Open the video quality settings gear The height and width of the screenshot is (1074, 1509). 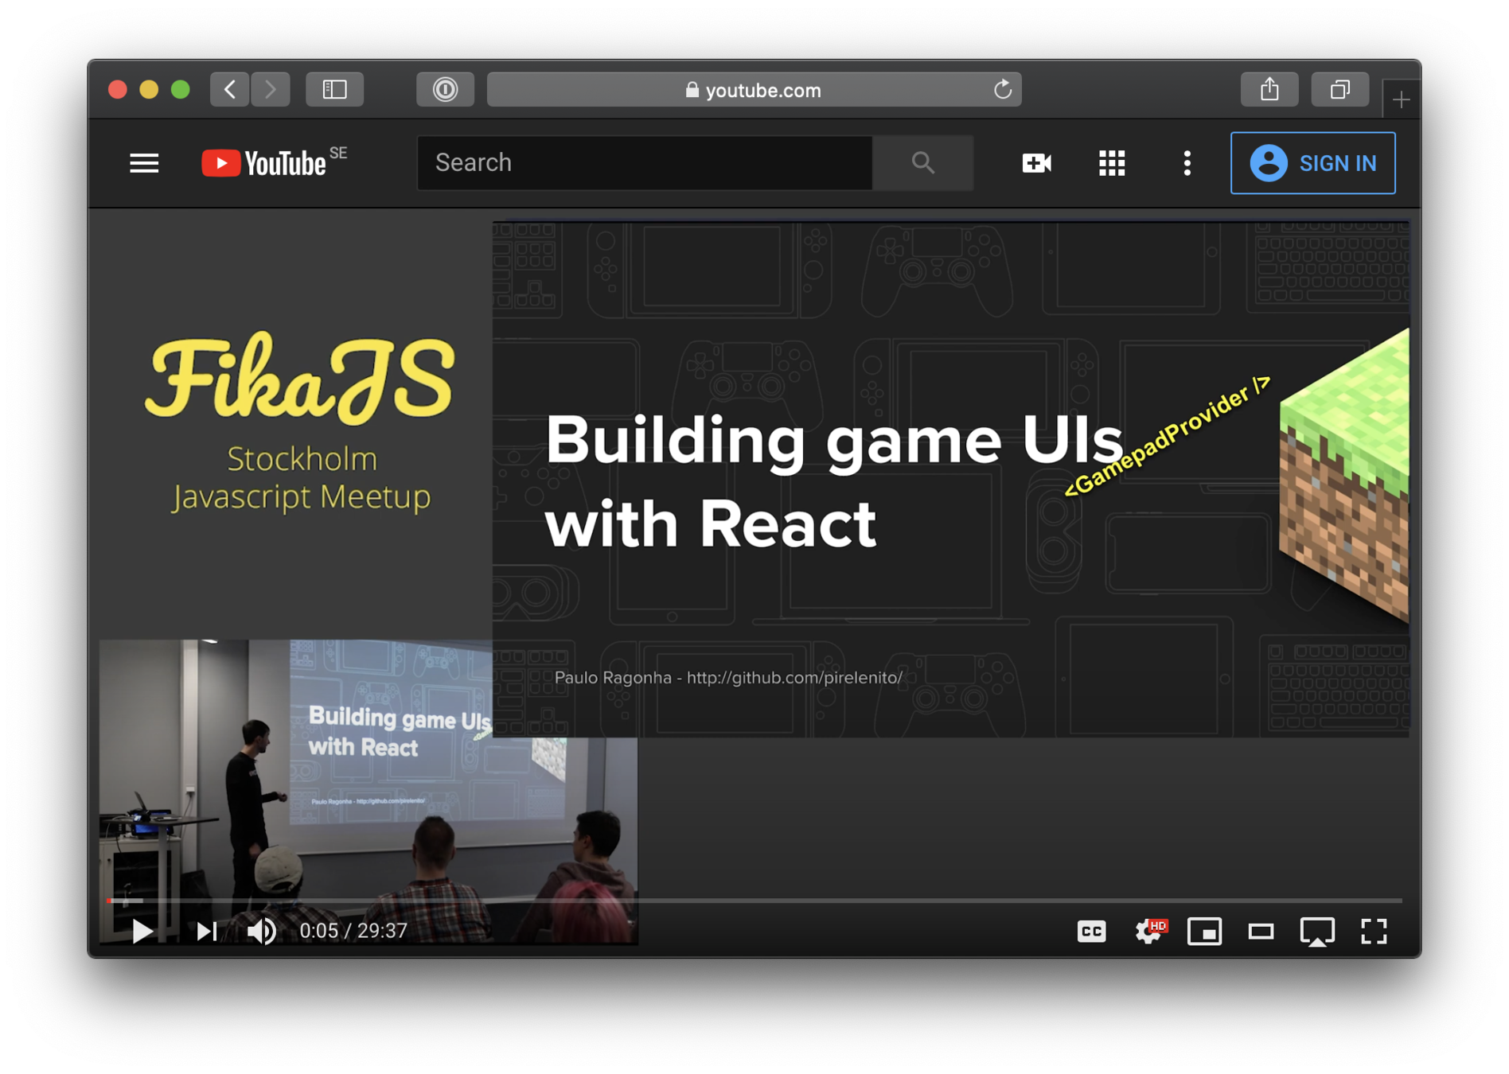(x=1150, y=931)
